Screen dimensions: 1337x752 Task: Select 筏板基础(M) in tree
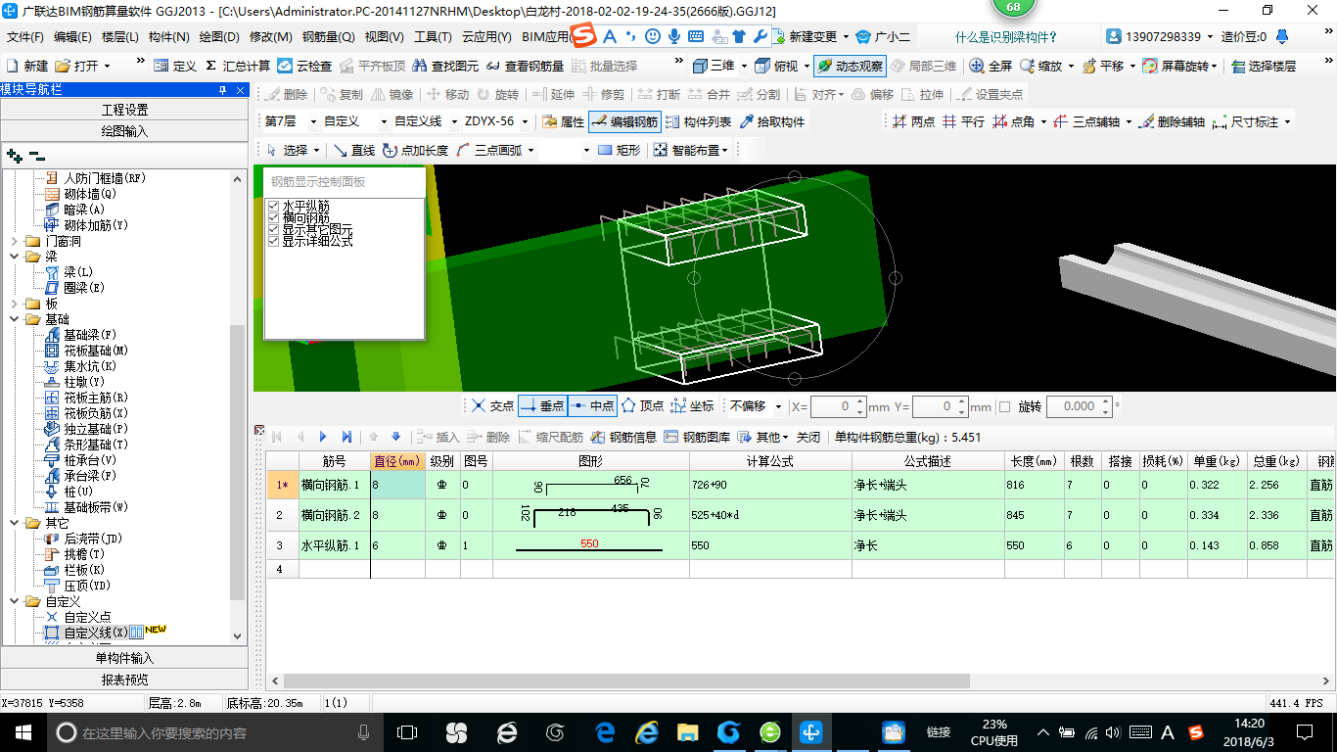tap(96, 351)
